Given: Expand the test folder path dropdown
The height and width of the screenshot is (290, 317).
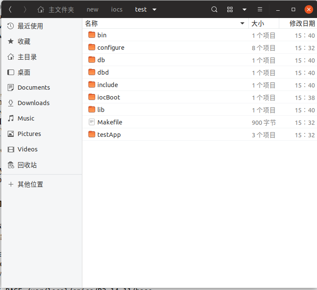Looking at the screenshot, I should coord(154,9).
